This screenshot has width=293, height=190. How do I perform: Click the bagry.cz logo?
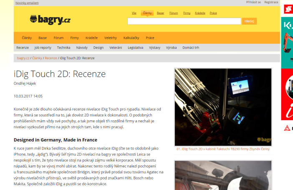tap(50, 20)
